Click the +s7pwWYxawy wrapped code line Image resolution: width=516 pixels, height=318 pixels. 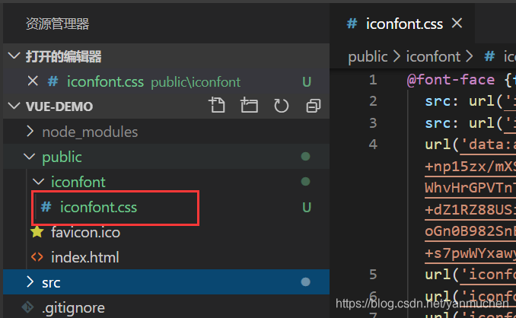coord(470,253)
